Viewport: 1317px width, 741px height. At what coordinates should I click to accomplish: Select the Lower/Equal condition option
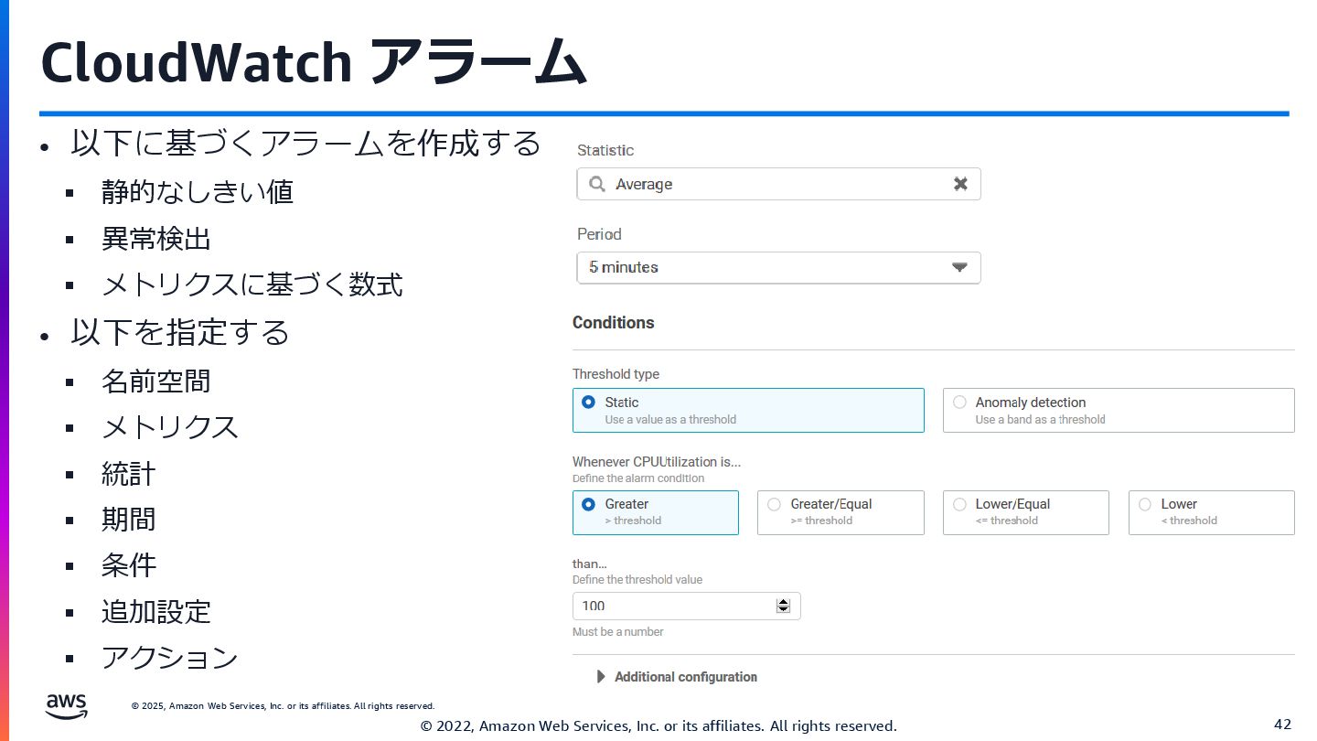(1026, 512)
